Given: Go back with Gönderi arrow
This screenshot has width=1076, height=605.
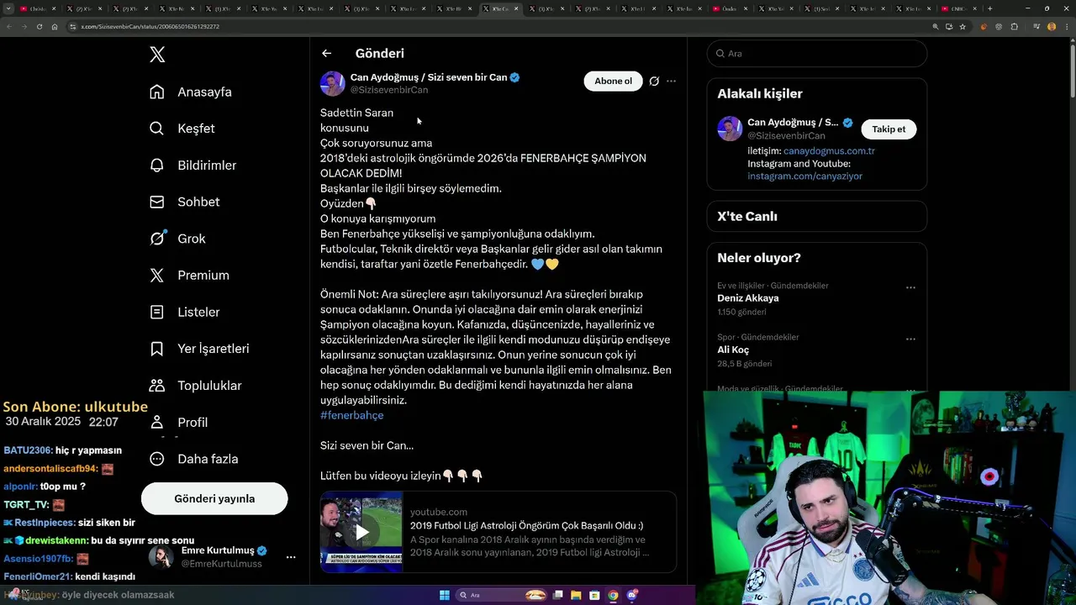Looking at the screenshot, I should pos(326,53).
